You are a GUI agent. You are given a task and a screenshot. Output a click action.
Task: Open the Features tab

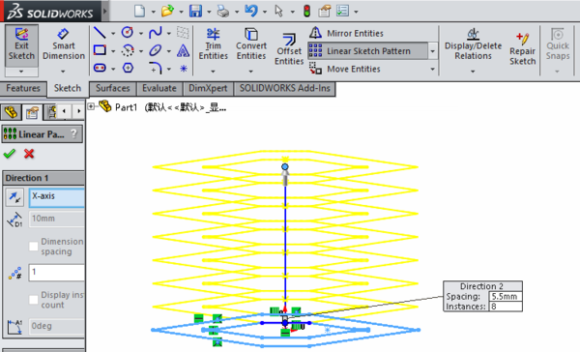(23, 88)
